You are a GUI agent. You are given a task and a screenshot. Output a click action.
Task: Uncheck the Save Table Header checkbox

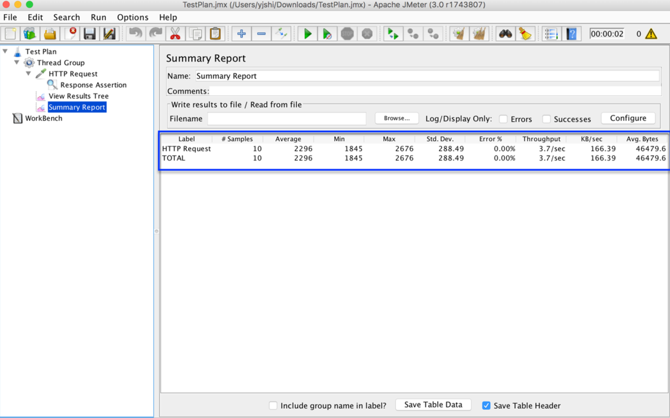click(486, 406)
